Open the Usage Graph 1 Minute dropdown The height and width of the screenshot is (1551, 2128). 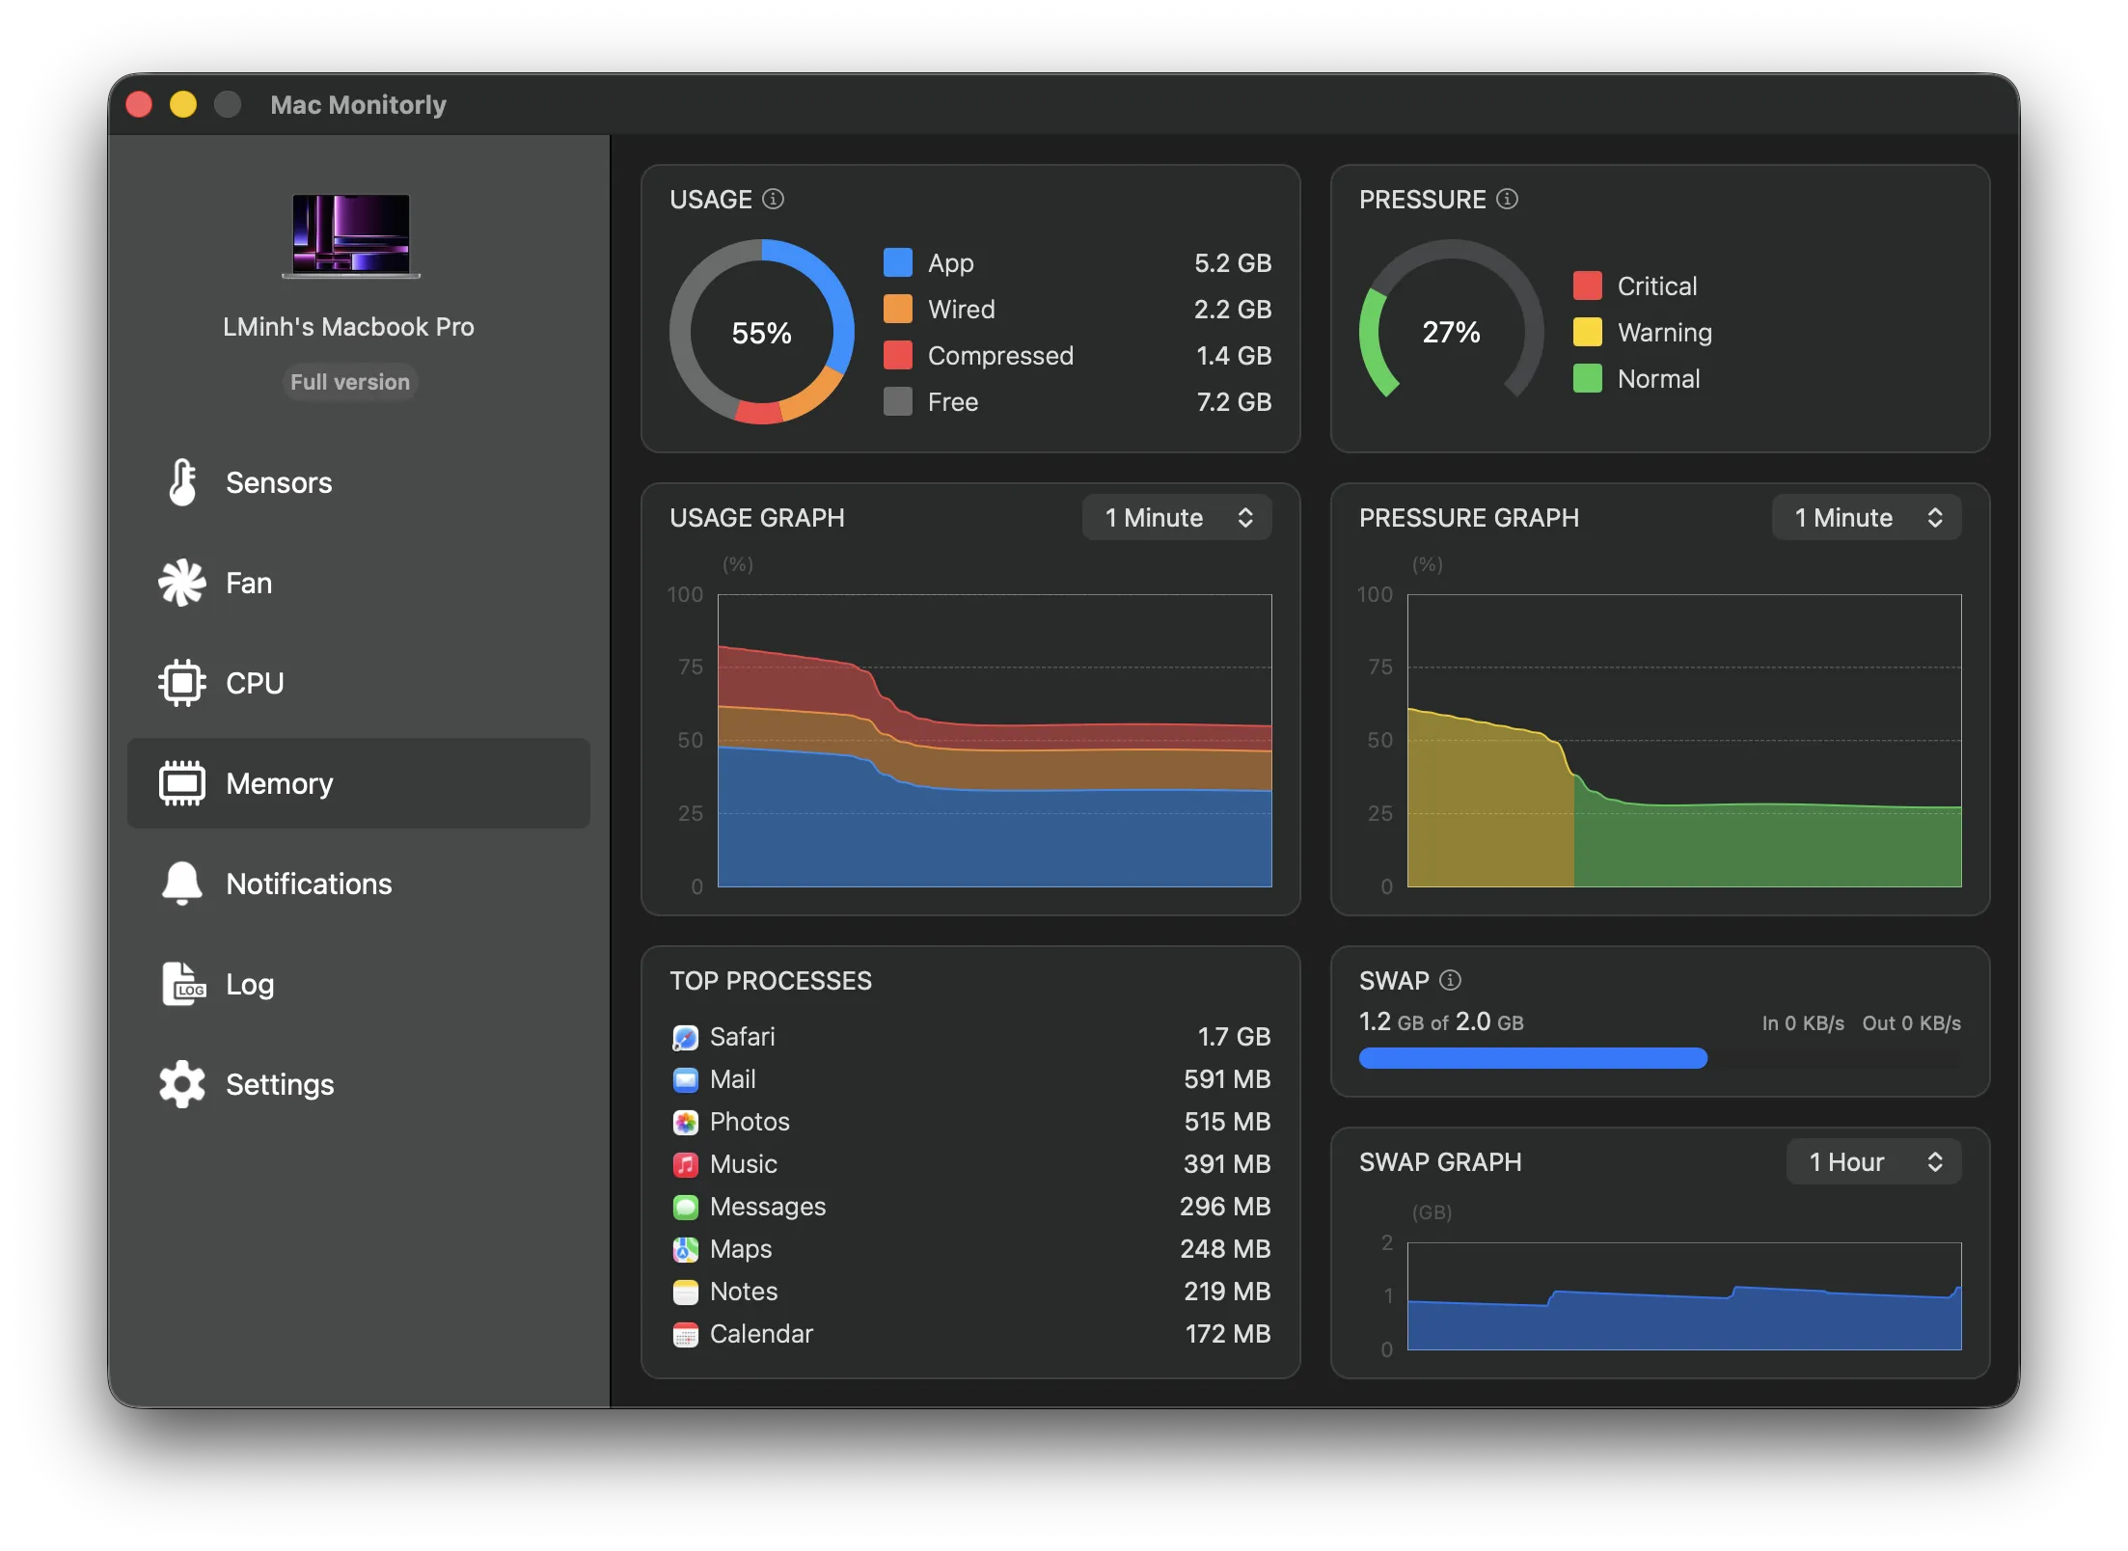1177,518
